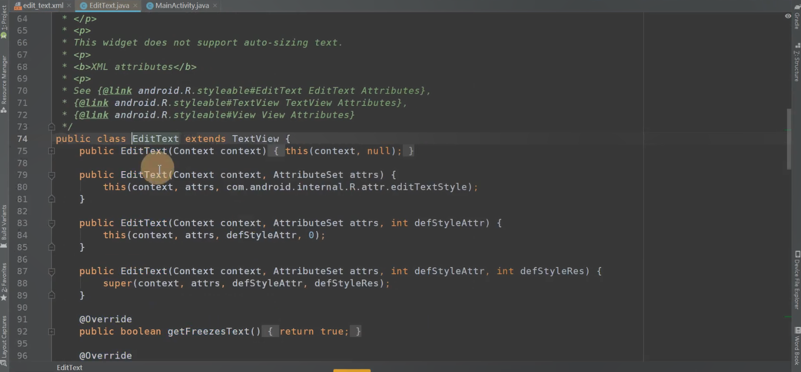Collapse the constructor starting on line 87
Viewport: 801px width, 372px height.
click(51, 272)
